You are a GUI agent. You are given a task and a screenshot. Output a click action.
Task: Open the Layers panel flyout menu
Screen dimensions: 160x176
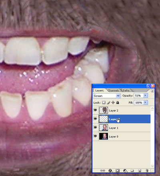[x=152, y=91]
